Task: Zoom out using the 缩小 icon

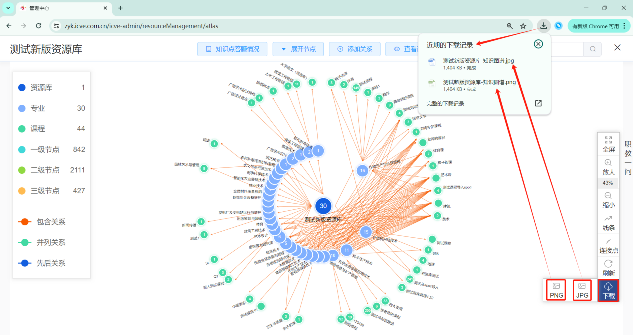Action: (x=608, y=196)
